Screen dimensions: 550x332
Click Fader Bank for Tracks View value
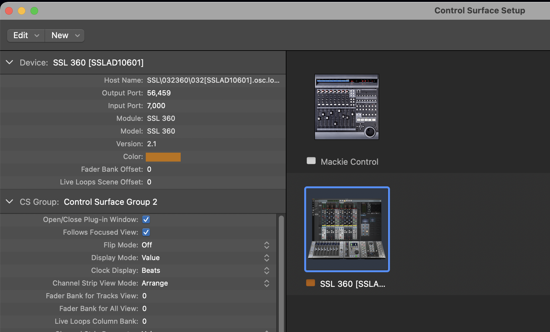point(144,296)
